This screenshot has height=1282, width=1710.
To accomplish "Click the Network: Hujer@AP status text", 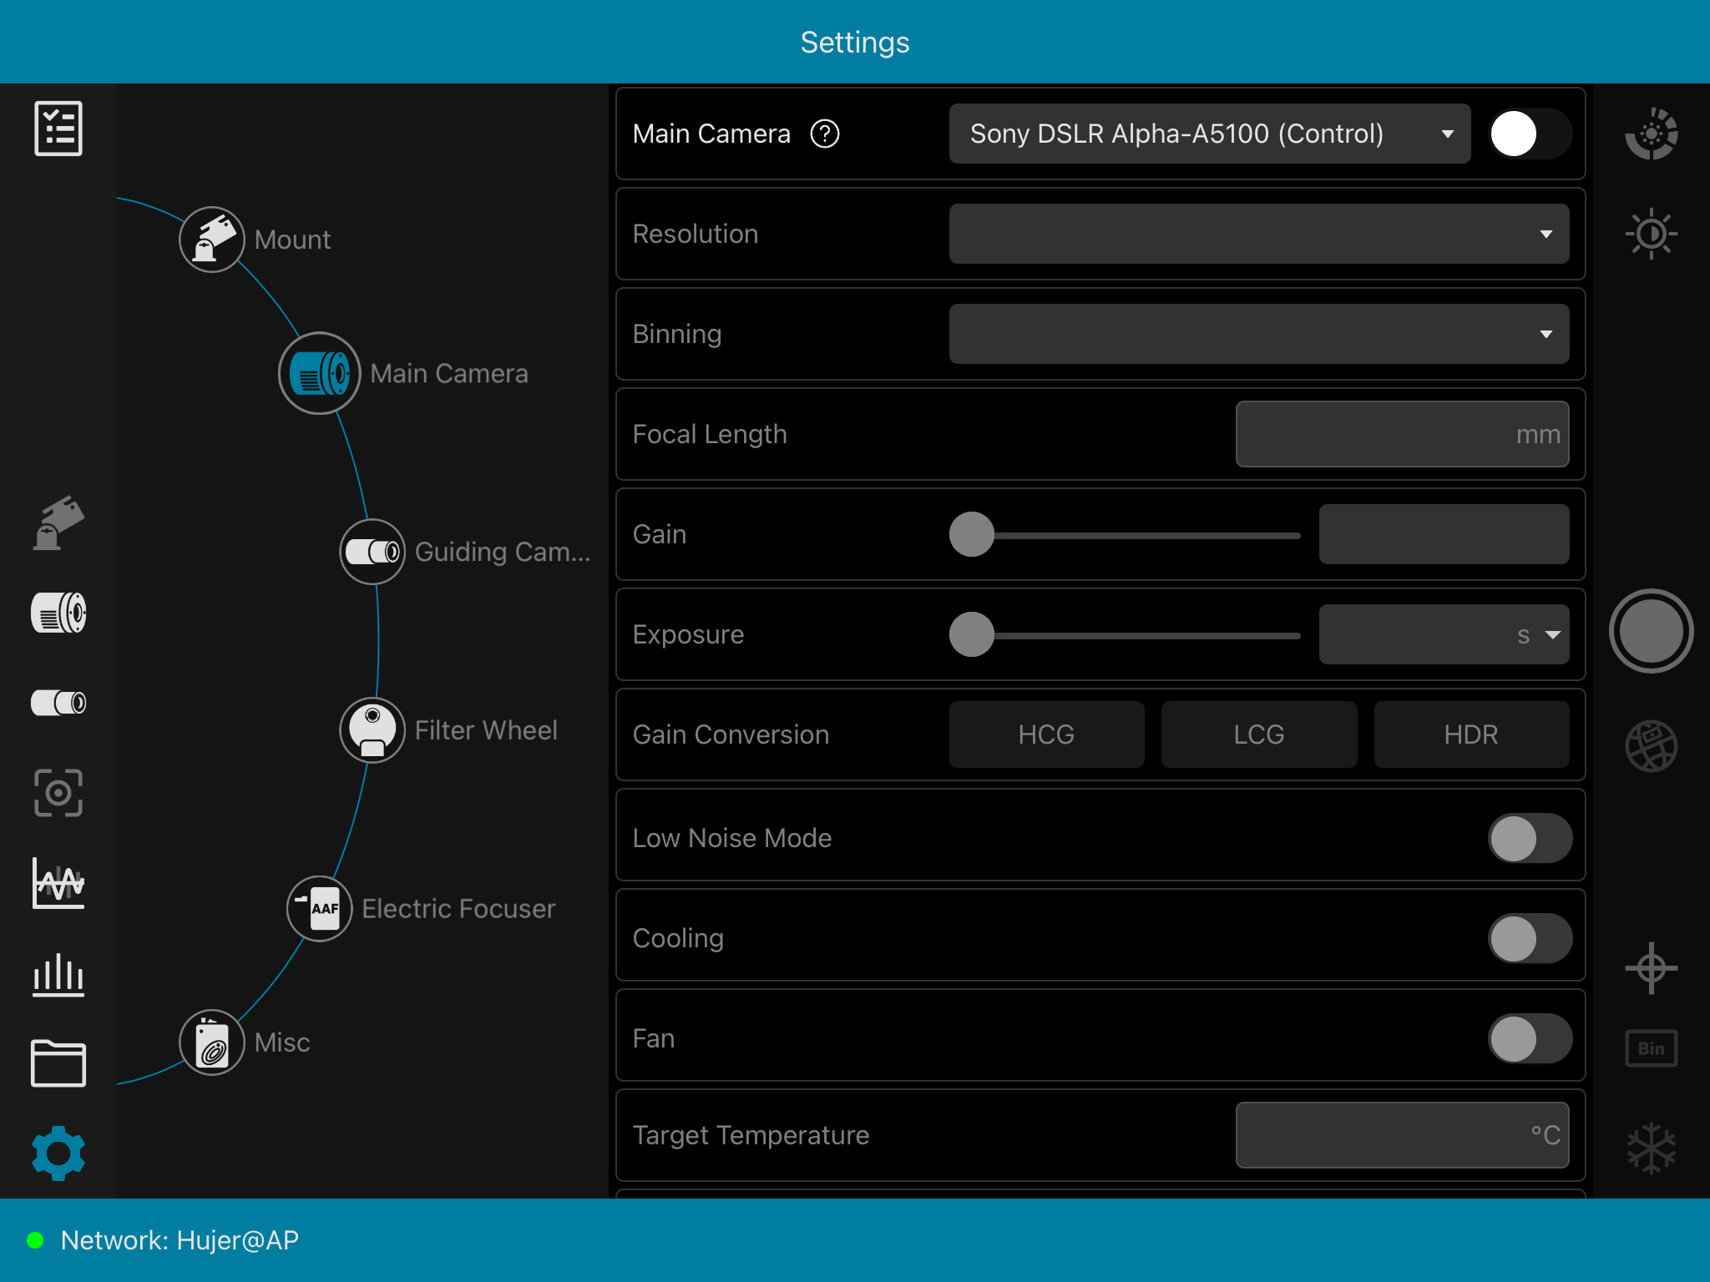I will (x=180, y=1240).
